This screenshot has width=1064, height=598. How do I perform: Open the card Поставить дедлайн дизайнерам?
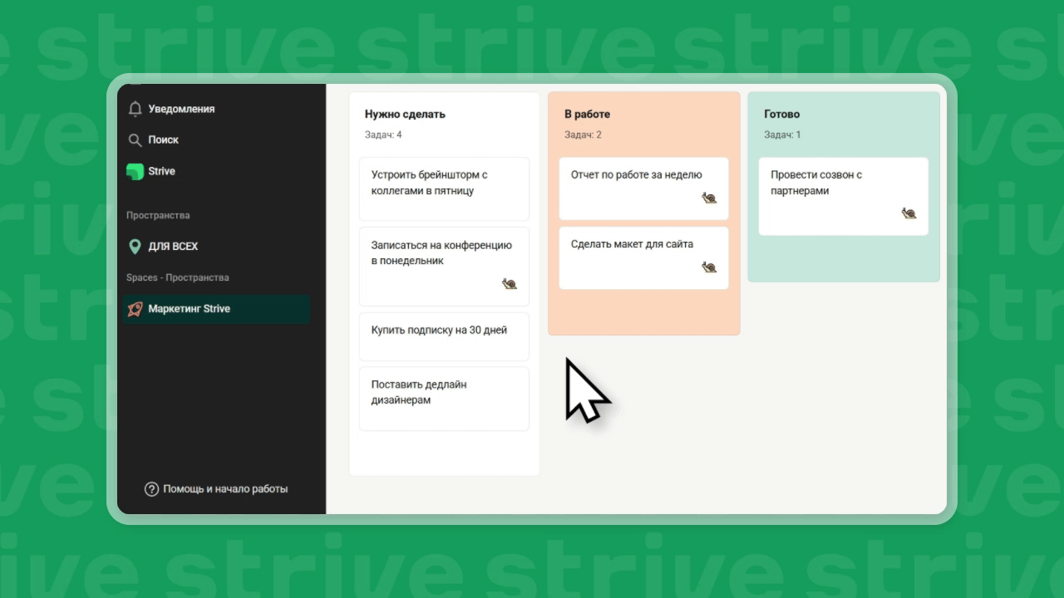point(444,399)
